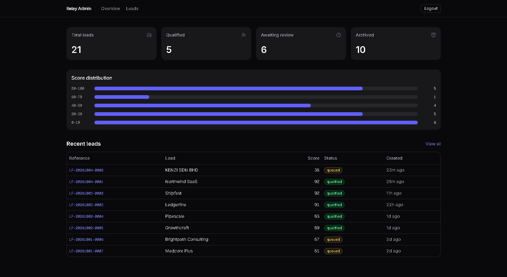Viewport: 507px width, 277px height.
Task: Click the KENZI SDN BHD lead name
Action: point(182,170)
